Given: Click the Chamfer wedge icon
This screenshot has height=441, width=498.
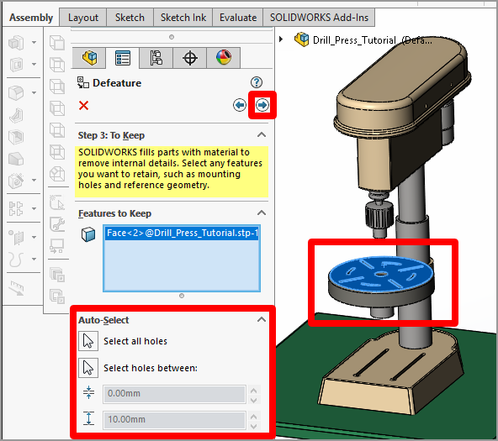Looking at the screenshot, I should [16, 159].
